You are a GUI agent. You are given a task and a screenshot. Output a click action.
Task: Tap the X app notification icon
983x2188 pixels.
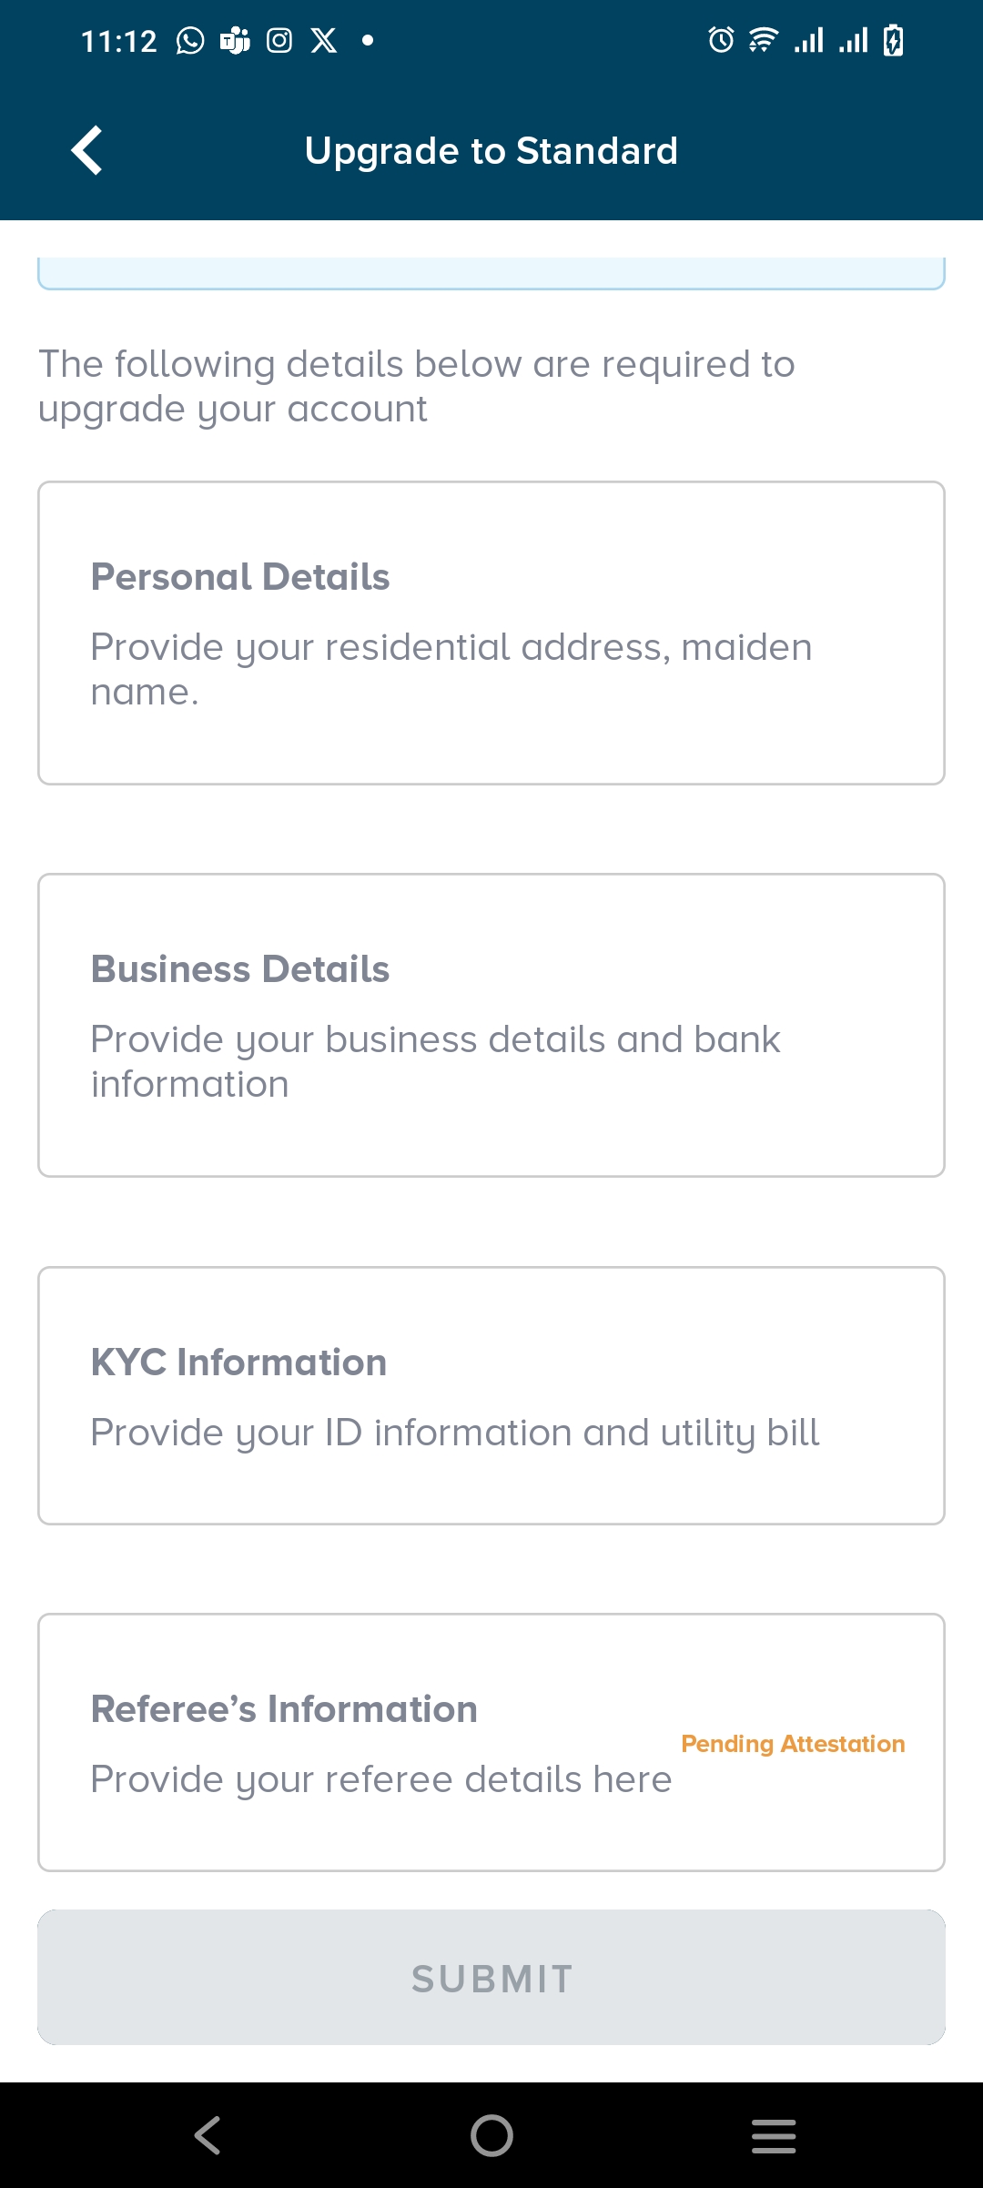[x=324, y=41]
